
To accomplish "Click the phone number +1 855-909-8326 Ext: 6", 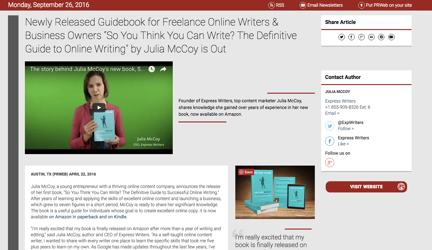I will tap(348, 107).
